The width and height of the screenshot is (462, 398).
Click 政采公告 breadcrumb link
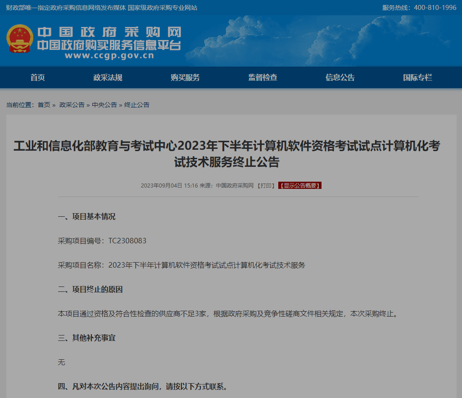point(72,105)
